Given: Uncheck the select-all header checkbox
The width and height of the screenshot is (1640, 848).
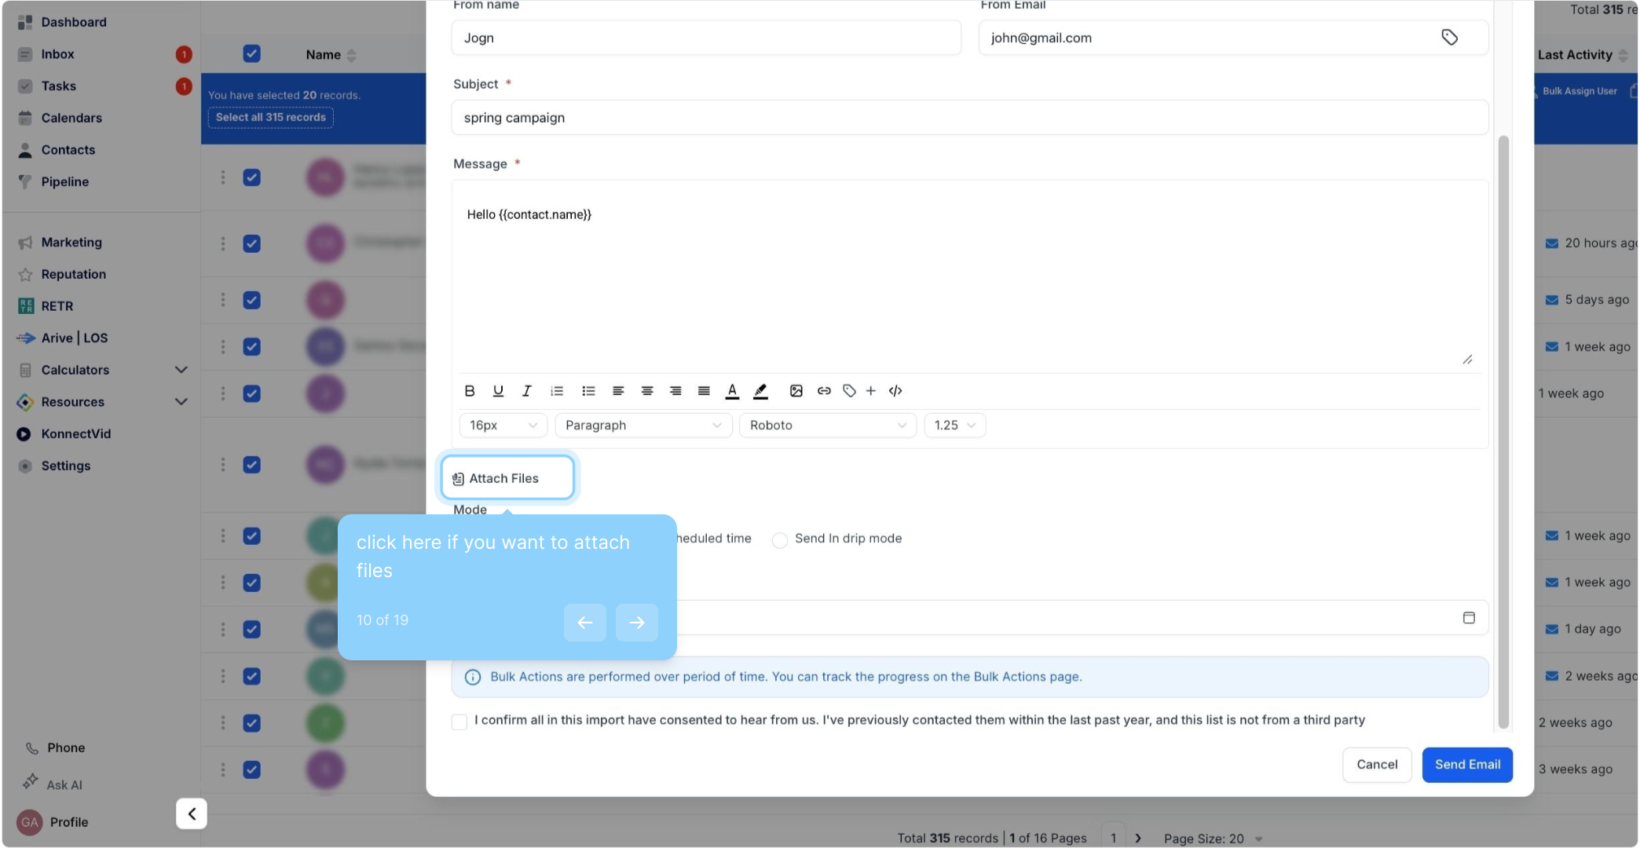Looking at the screenshot, I should 251,54.
